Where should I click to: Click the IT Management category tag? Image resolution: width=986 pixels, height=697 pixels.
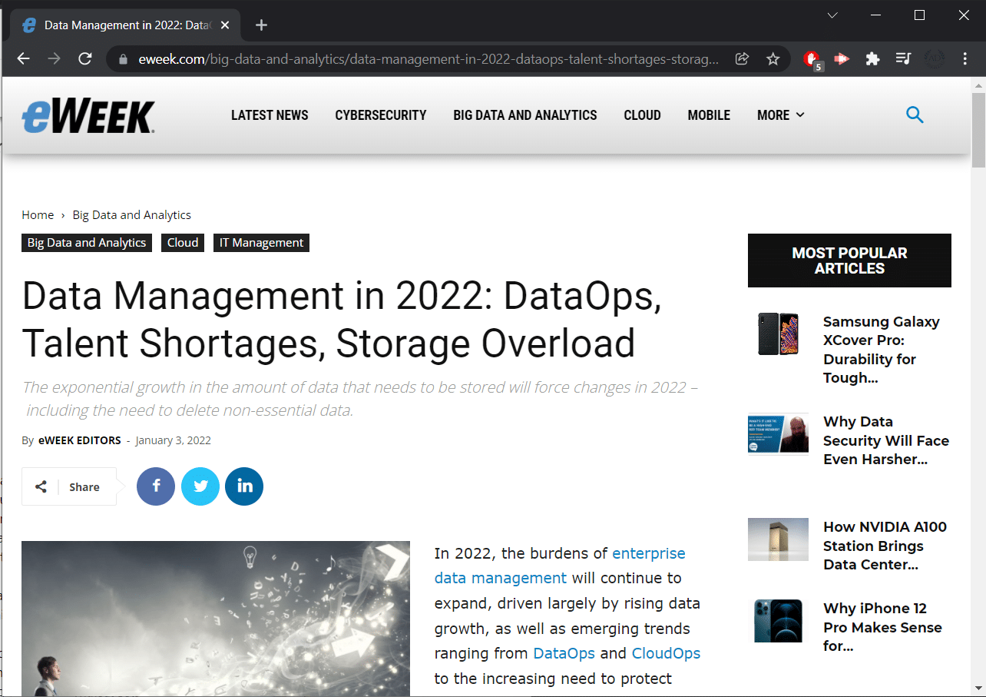261,243
